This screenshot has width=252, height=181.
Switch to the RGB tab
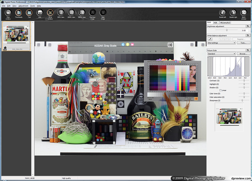coord(215,23)
